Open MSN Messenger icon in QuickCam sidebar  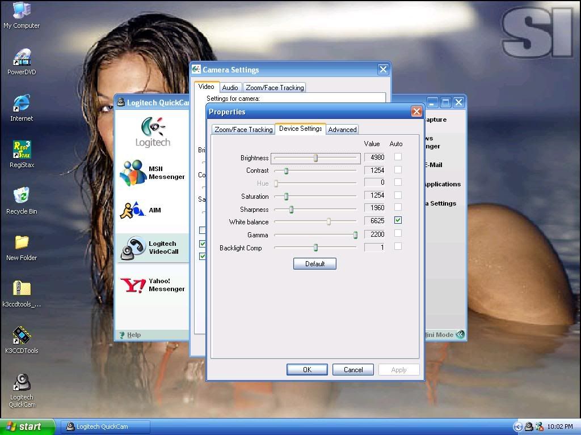(x=133, y=173)
